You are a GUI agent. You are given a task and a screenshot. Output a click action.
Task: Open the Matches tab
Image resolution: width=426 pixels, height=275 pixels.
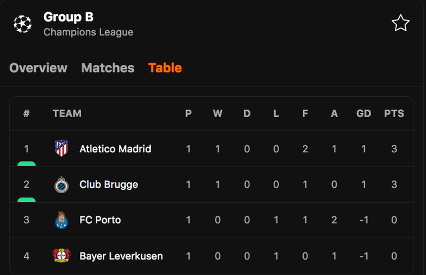coord(108,68)
